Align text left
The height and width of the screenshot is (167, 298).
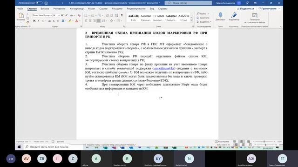point(86,21)
